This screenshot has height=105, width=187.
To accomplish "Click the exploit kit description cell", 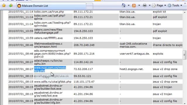I will click(x=159, y=12).
